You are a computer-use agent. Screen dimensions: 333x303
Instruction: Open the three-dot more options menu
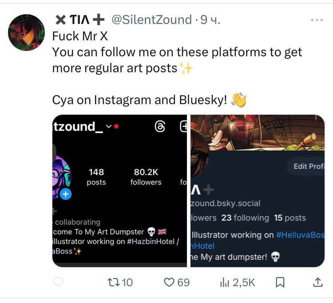pos(317,20)
